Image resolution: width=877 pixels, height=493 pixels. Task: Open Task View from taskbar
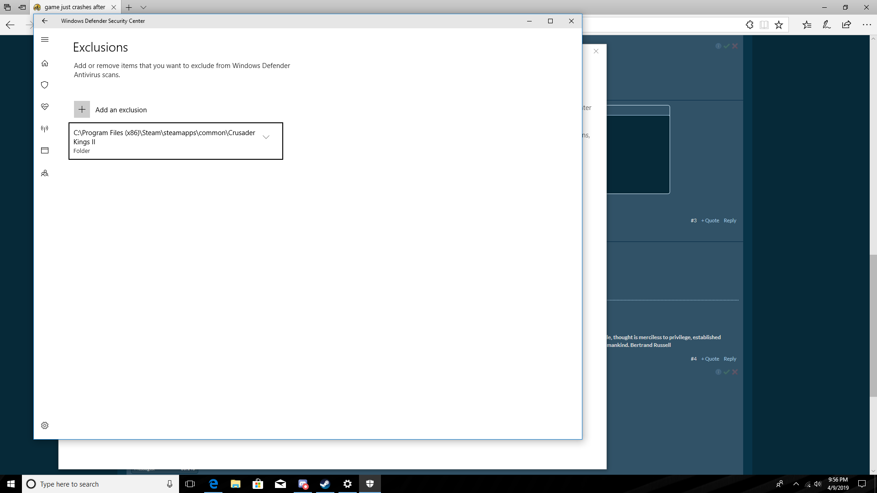(x=190, y=484)
